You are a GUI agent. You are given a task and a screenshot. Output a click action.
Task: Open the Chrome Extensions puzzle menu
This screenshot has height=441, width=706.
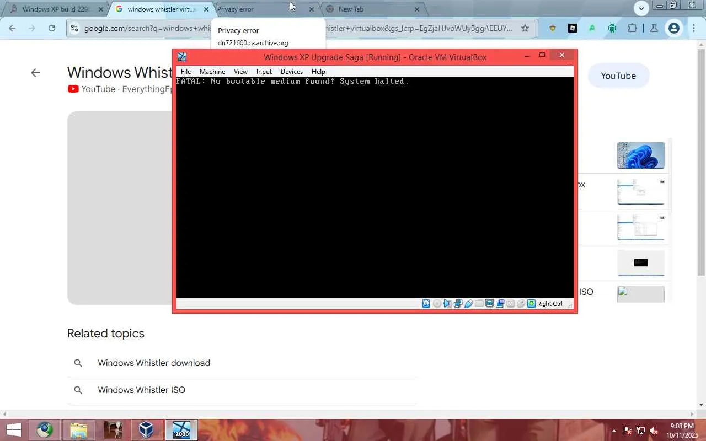633,28
